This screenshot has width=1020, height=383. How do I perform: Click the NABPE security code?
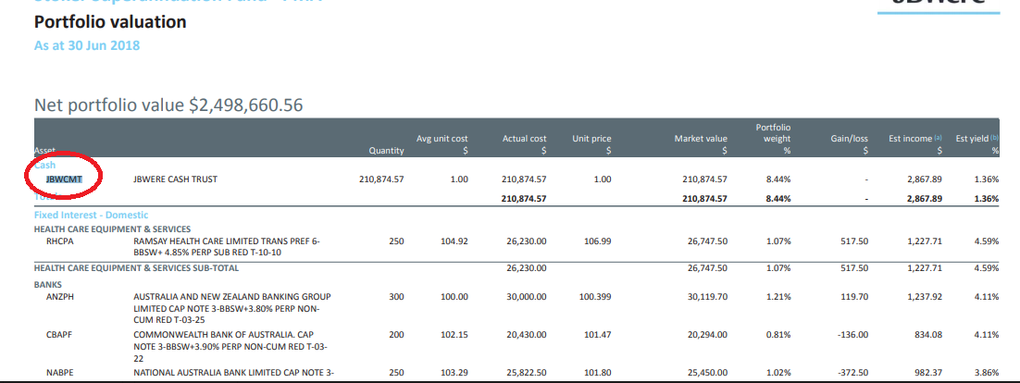tap(60, 372)
